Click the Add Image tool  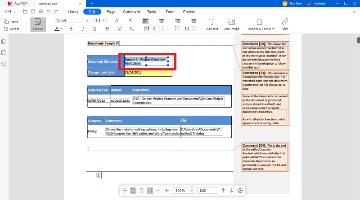[232, 24]
